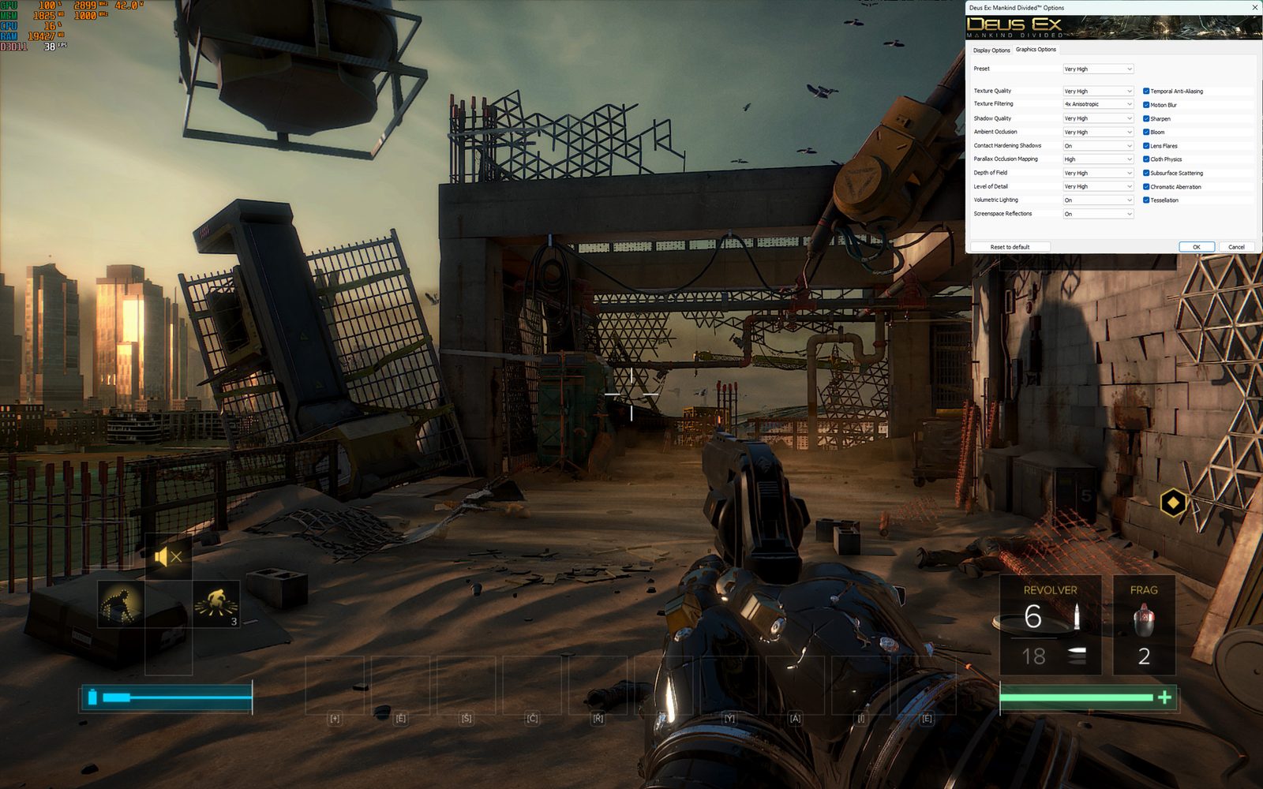
Task: Open Contact Hardening Shadows dropdown
Action: 1098,146
